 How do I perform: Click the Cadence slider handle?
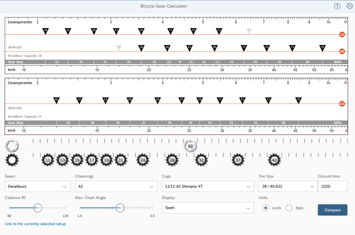tap(38, 208)
